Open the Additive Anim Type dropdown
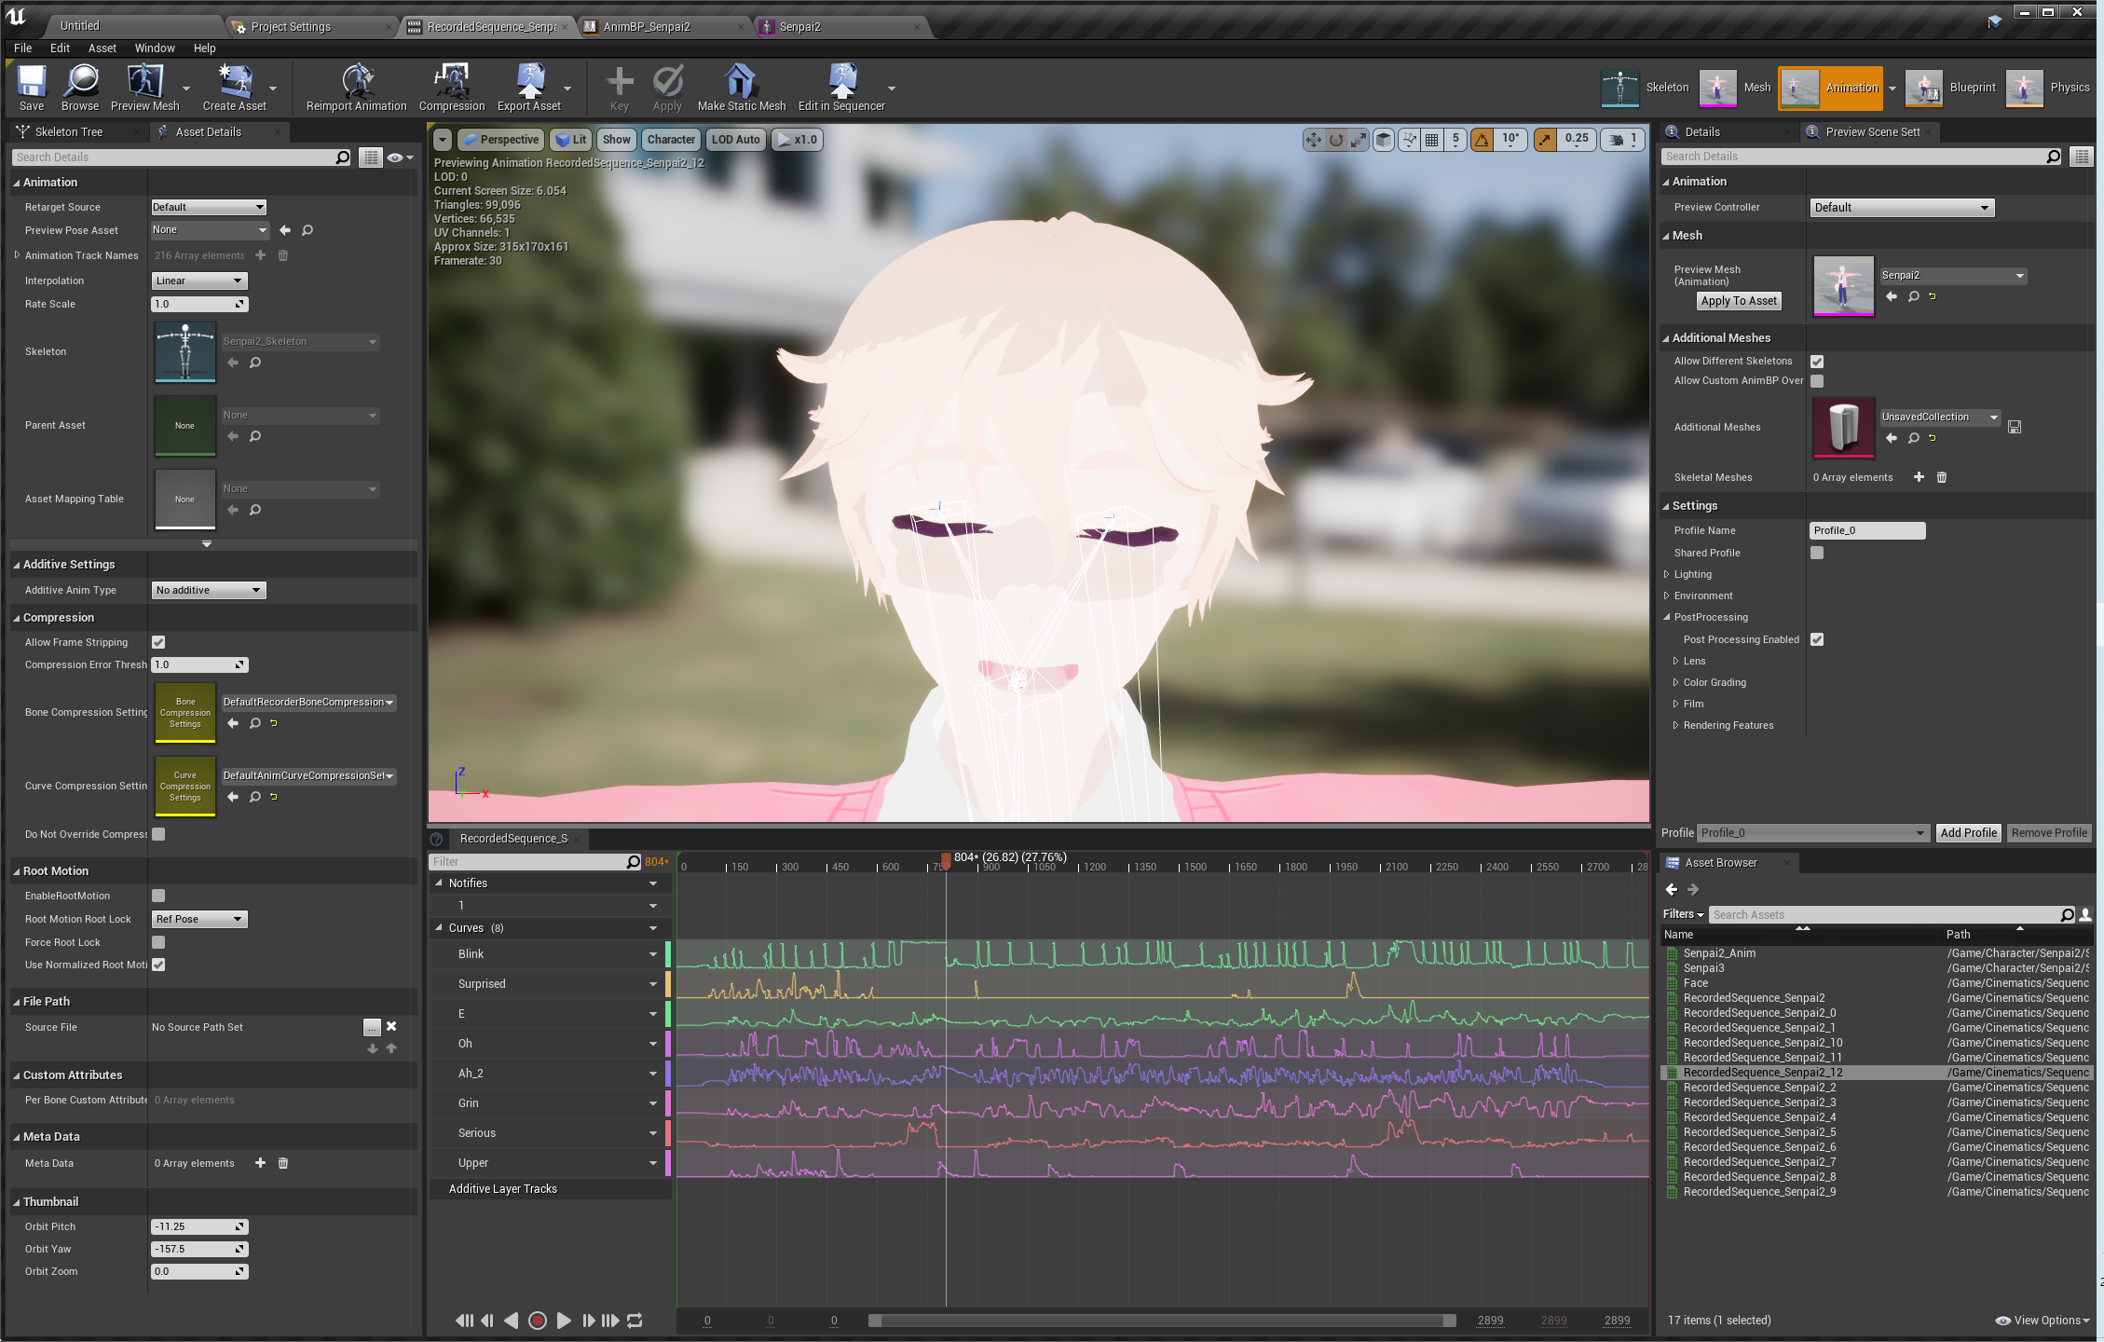Viewport: 2104px width, 1342px height. point(209,590)
